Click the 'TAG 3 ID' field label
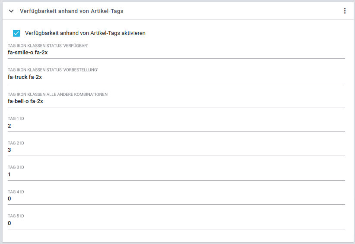 point(16,167)
